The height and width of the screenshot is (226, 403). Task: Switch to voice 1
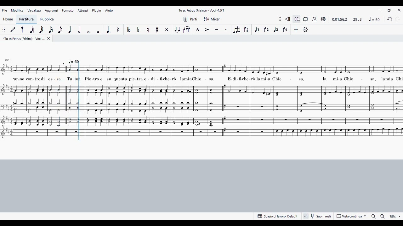coord(257,30)
